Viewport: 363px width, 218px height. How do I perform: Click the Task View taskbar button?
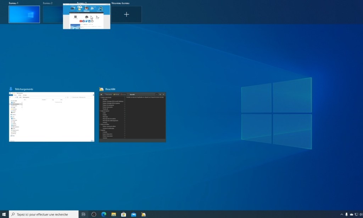pyautogui.click(x=84, y=214)
